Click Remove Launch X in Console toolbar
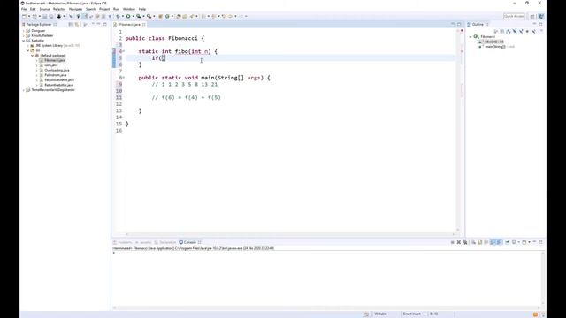 pyautogui.click(x=459, y=242)
